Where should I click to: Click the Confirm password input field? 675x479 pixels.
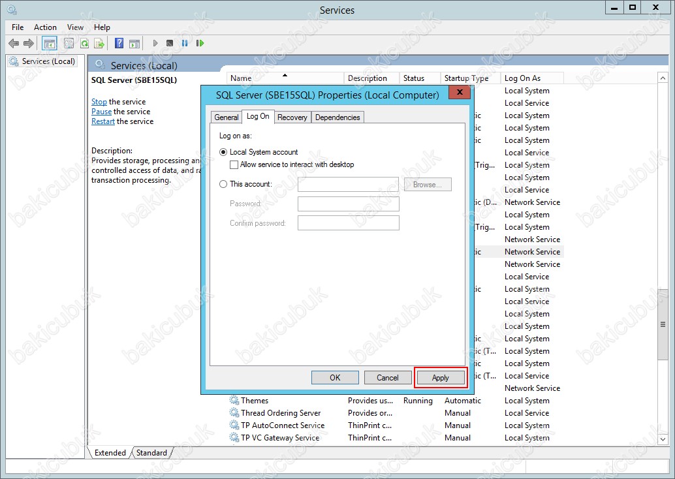point(348,223)
